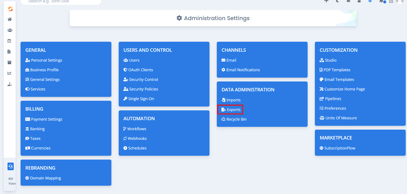
Task: Open the archive box icon in sidebar
Action: 9,62
